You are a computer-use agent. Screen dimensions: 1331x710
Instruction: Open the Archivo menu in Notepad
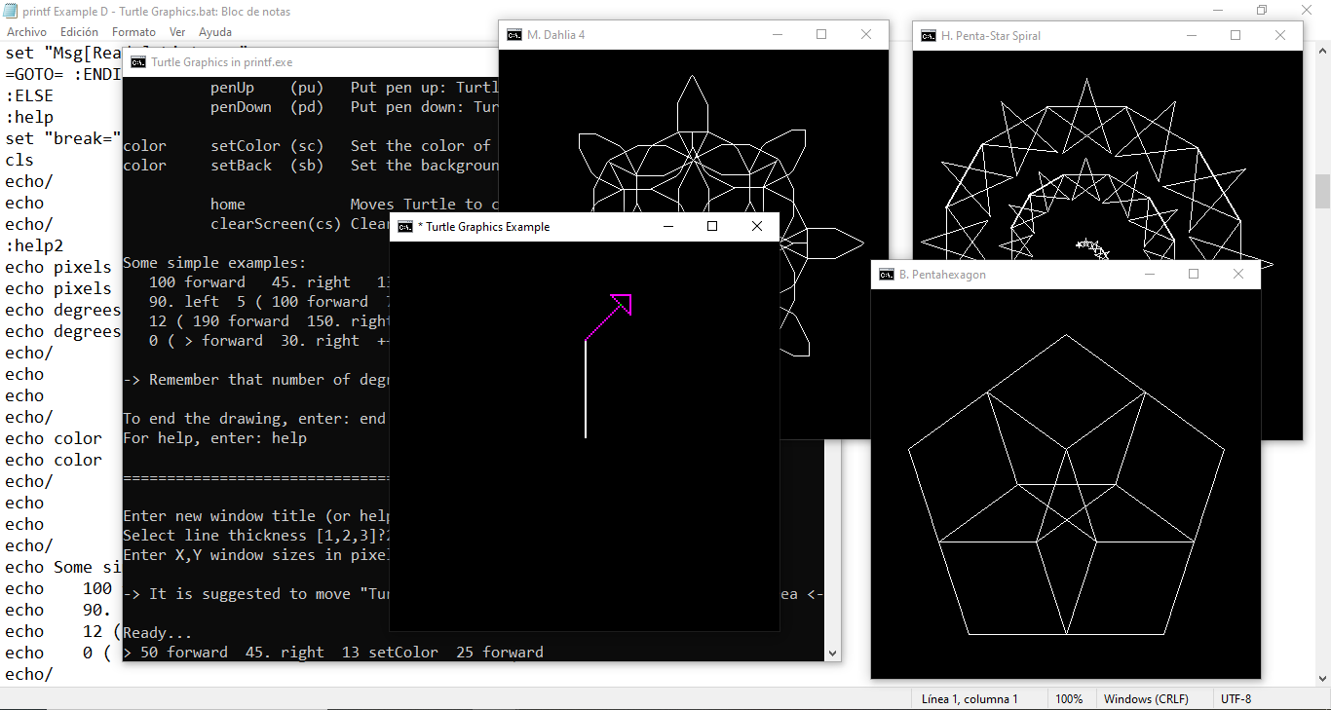26,32
